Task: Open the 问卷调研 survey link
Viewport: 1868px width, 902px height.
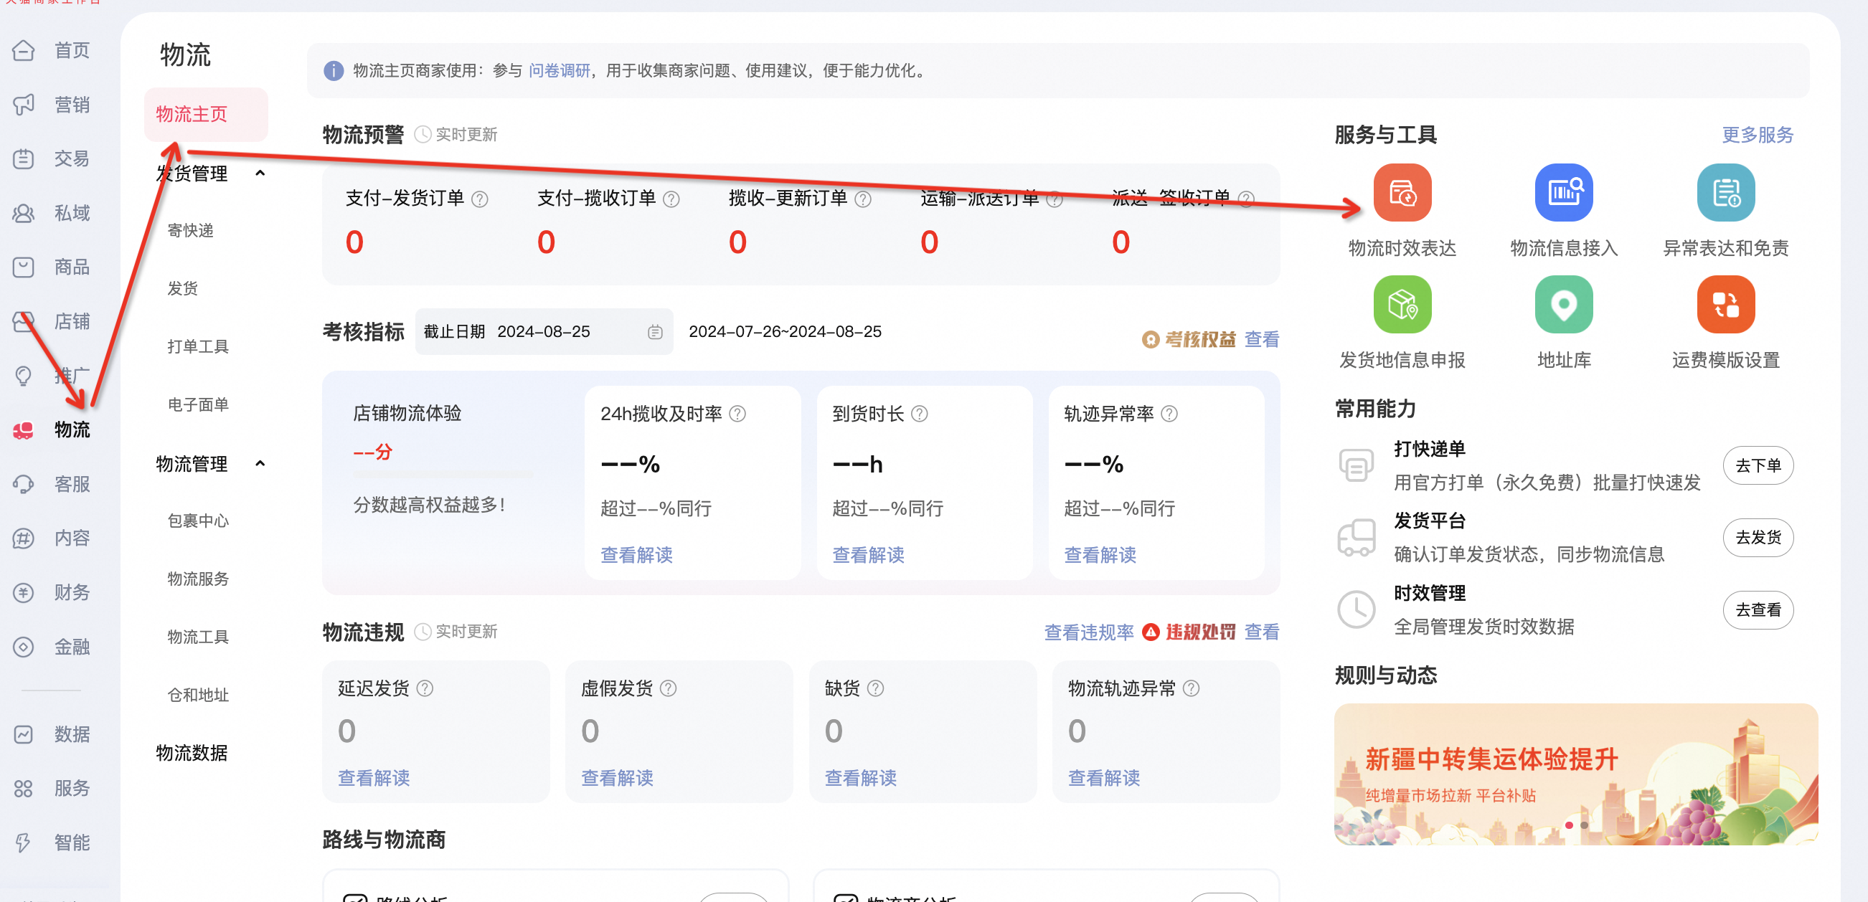Action: pos(559,70)
